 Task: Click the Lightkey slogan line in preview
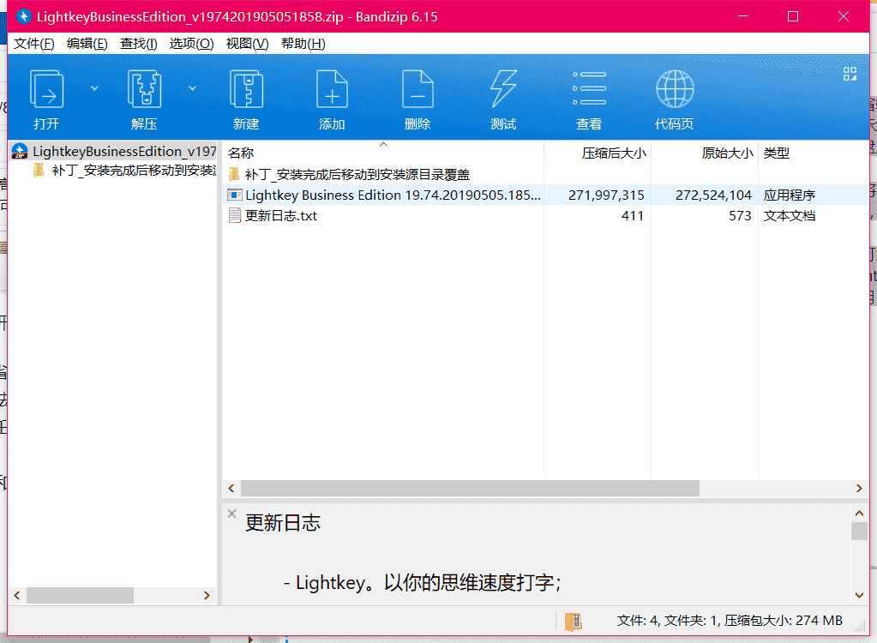pos(422,583)
